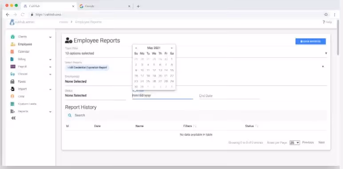Bookmark page with the star icon
The width and height of the screenshot is (343, 169).
click(326, 15)
